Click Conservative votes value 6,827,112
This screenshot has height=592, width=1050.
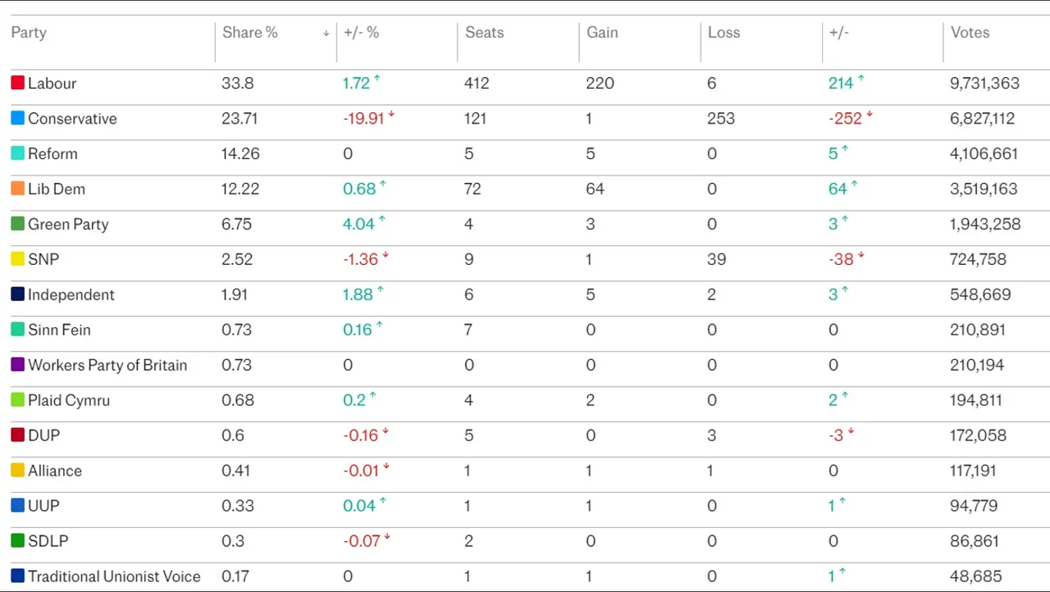pyautogui.click(x=982, y=119)
